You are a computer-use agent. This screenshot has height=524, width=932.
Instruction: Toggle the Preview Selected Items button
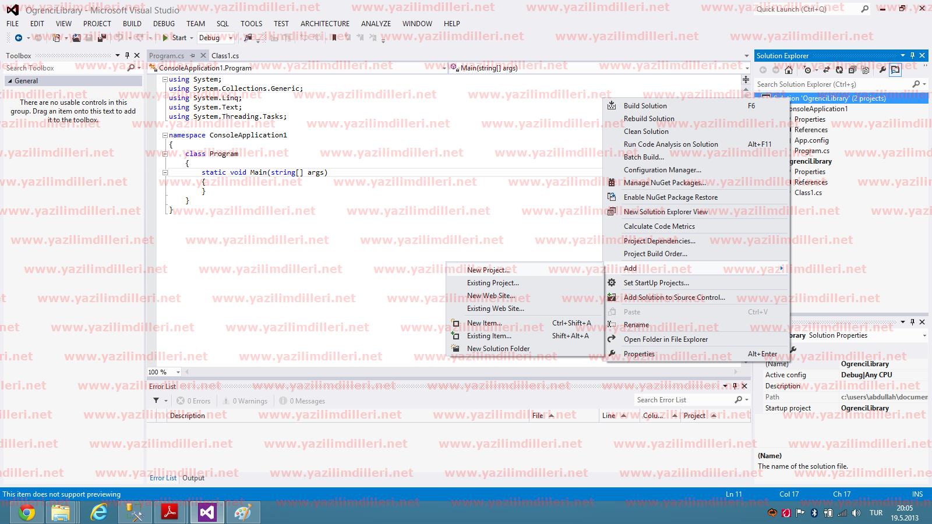click(x=895, y=70)
